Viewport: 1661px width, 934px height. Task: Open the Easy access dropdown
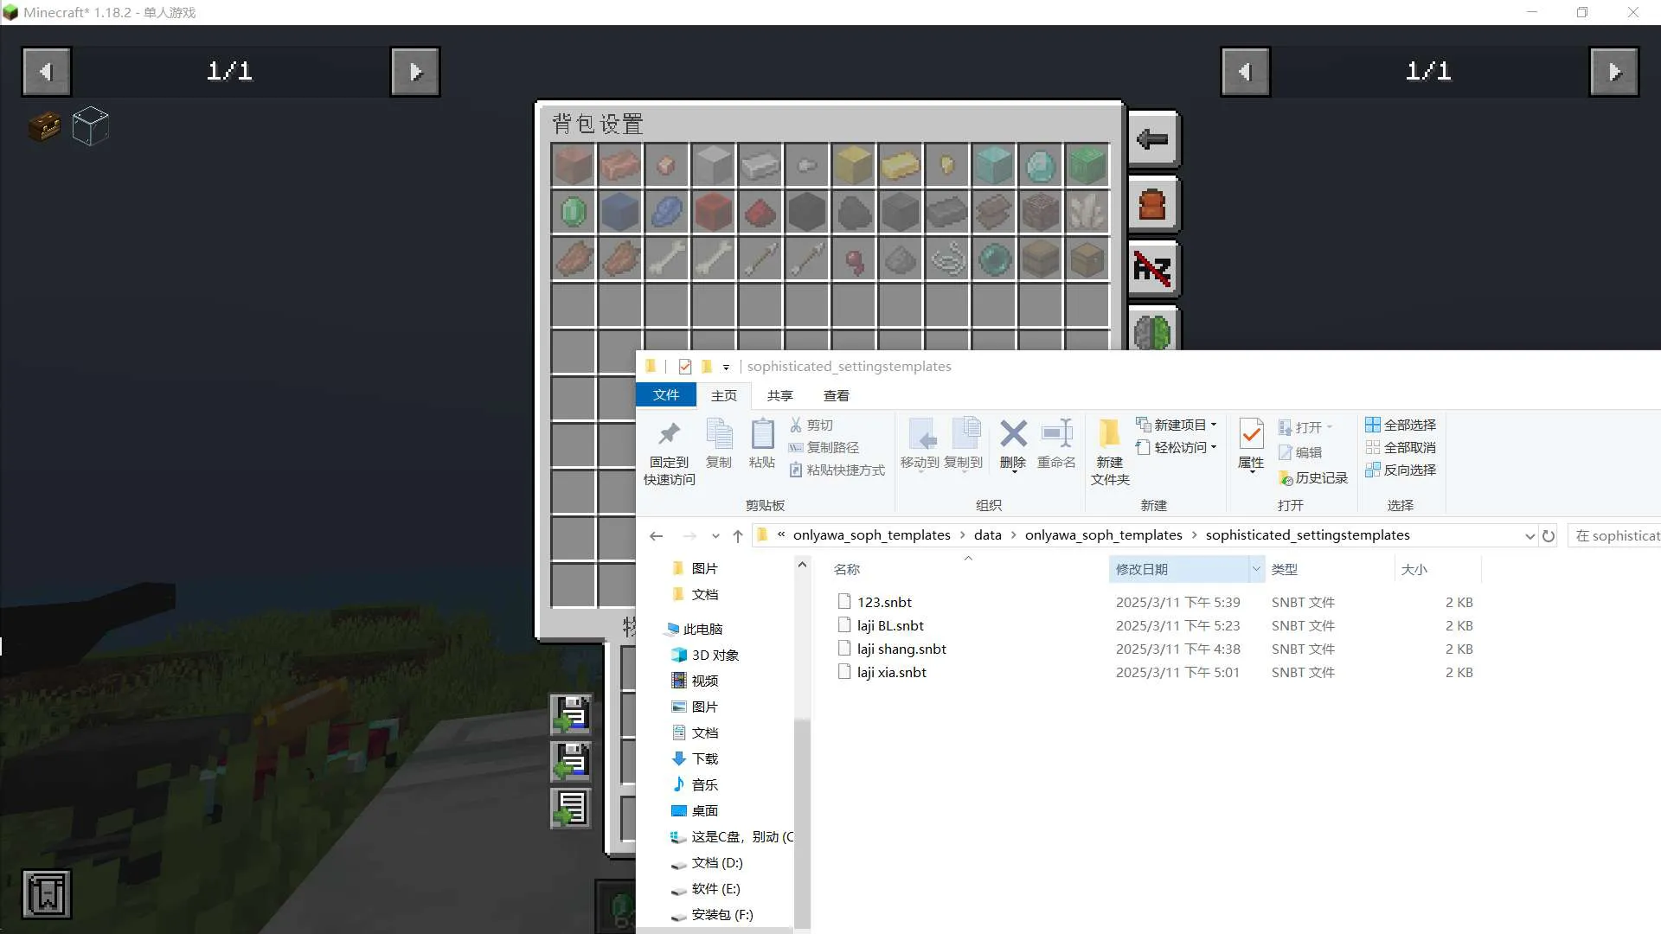pos(1177,447)
